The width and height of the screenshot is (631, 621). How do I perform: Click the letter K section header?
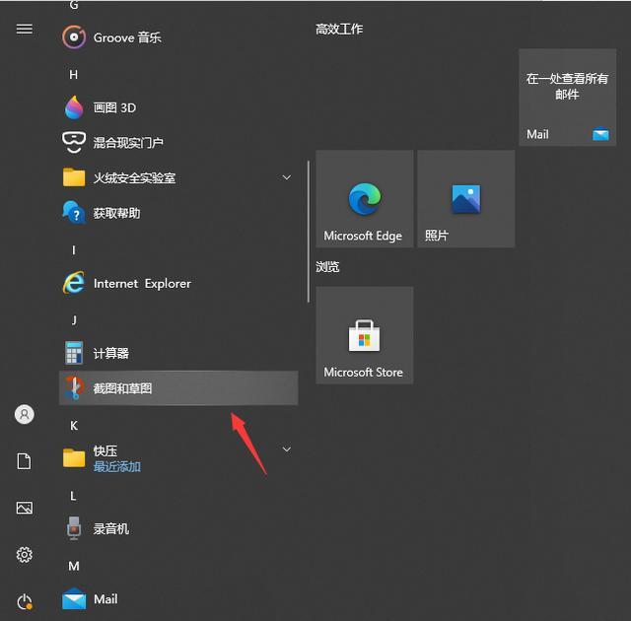pos(74,426)
